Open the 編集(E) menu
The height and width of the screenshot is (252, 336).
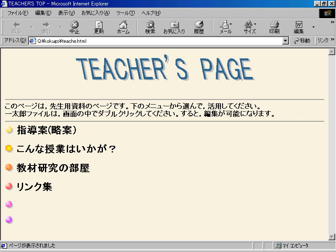click(43, 13)
